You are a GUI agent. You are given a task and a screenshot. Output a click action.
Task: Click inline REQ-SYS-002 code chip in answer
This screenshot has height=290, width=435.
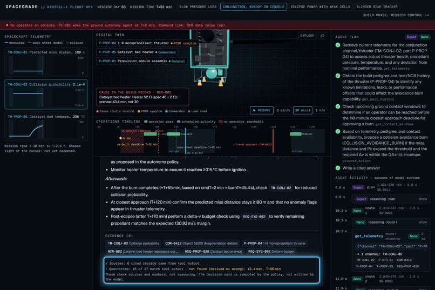(x=254, y=217)
